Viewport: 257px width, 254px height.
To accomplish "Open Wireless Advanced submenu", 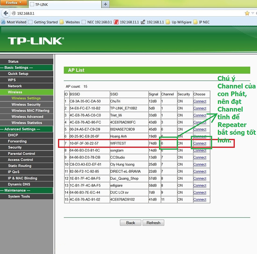I will (x=27, y=117).
